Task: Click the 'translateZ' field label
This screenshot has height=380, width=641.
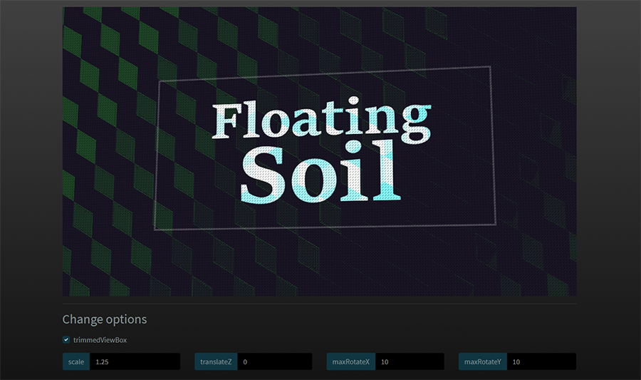Action: [x=216, y=361]
